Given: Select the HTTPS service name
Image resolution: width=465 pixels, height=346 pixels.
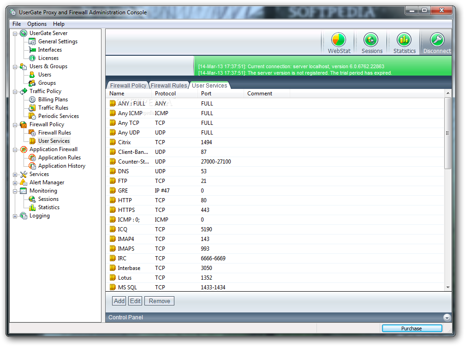Looking at the screenshot, I should [126, 210].
